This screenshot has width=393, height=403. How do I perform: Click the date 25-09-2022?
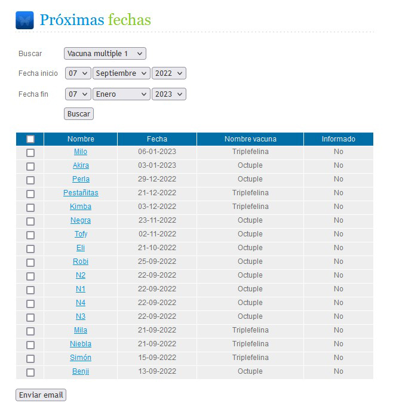pos(157,262)
